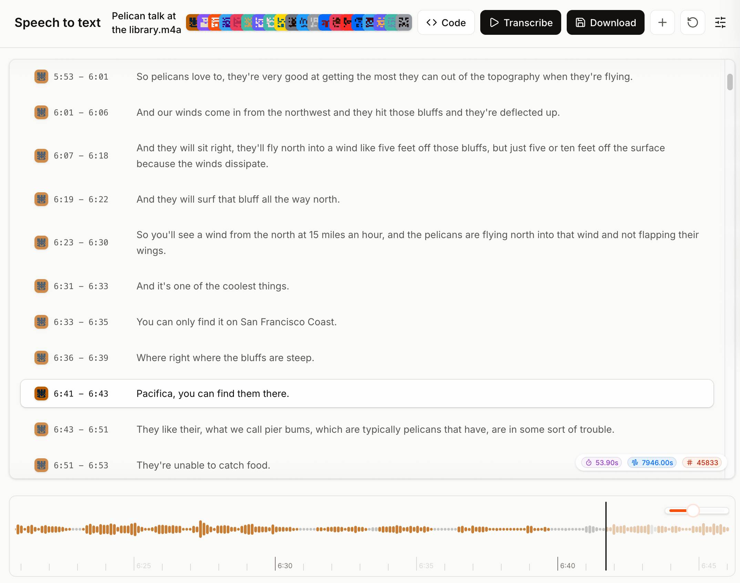Open the Code view
The height and width of the screenshot is (583, 740).
click(x=446, y=22)
